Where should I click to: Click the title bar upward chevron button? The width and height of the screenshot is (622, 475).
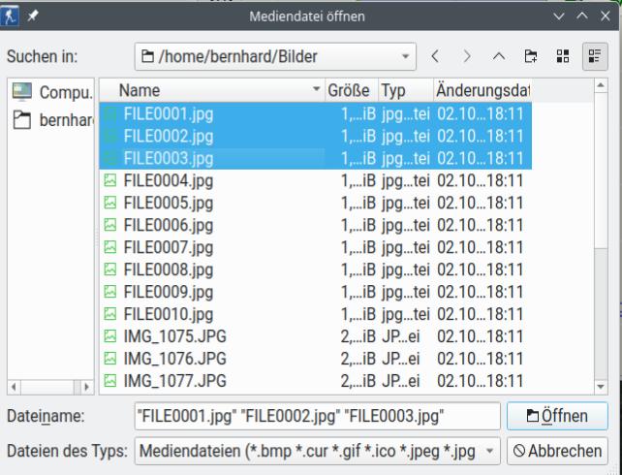pos(582,16)
